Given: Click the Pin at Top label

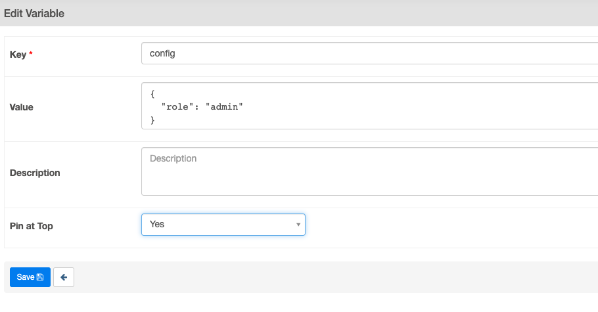Looking at the screenshot, I should 32,226.
